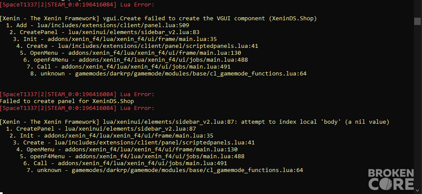Click the last cl_gamemode_functions.lua:64 trace line
422x194 pixels.
165,170
